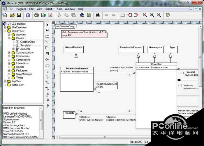Select the Type class box
204x146 pixels.
(172, 49)
